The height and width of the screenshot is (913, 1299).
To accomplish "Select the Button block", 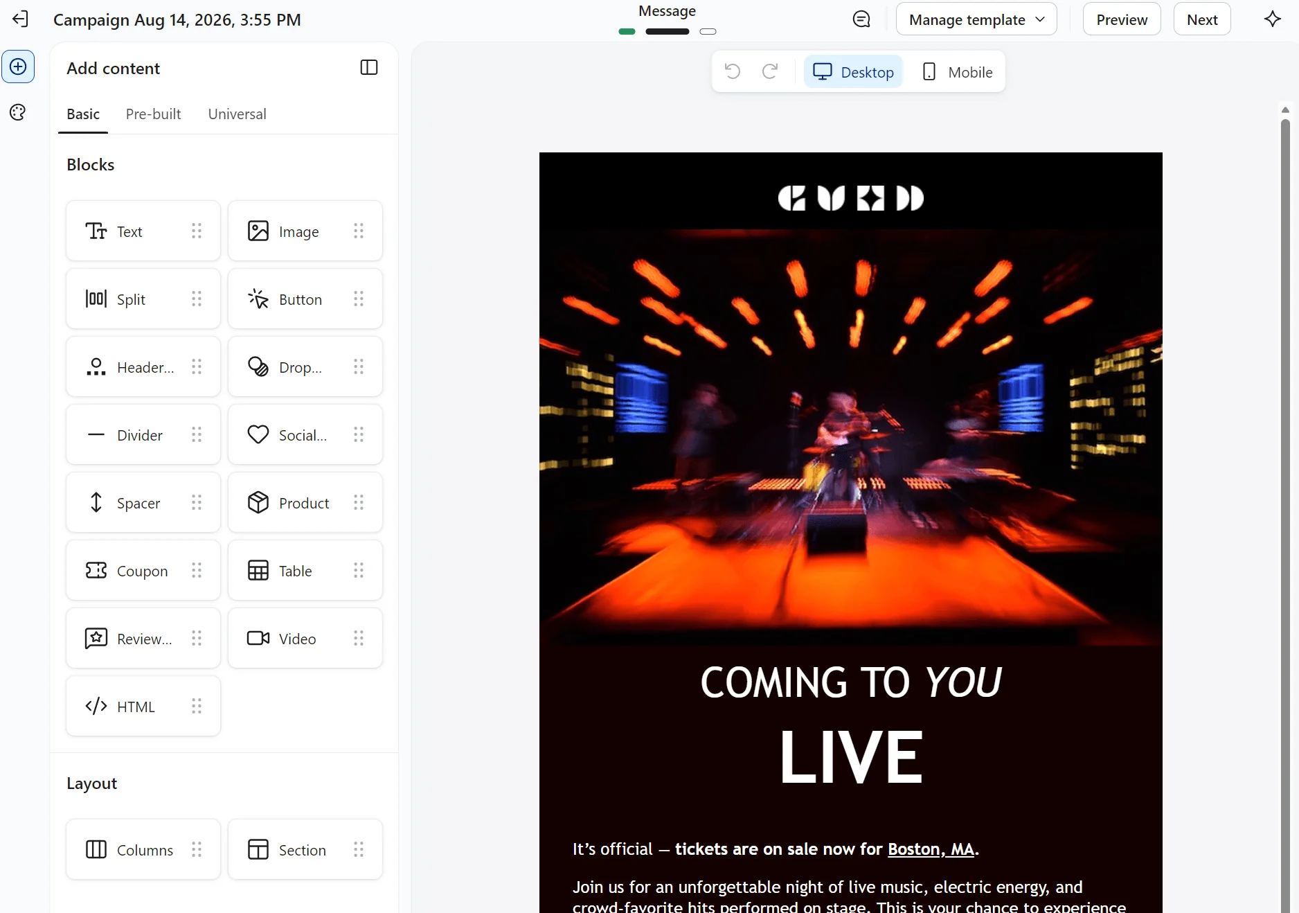I will [x=305, y=299].
